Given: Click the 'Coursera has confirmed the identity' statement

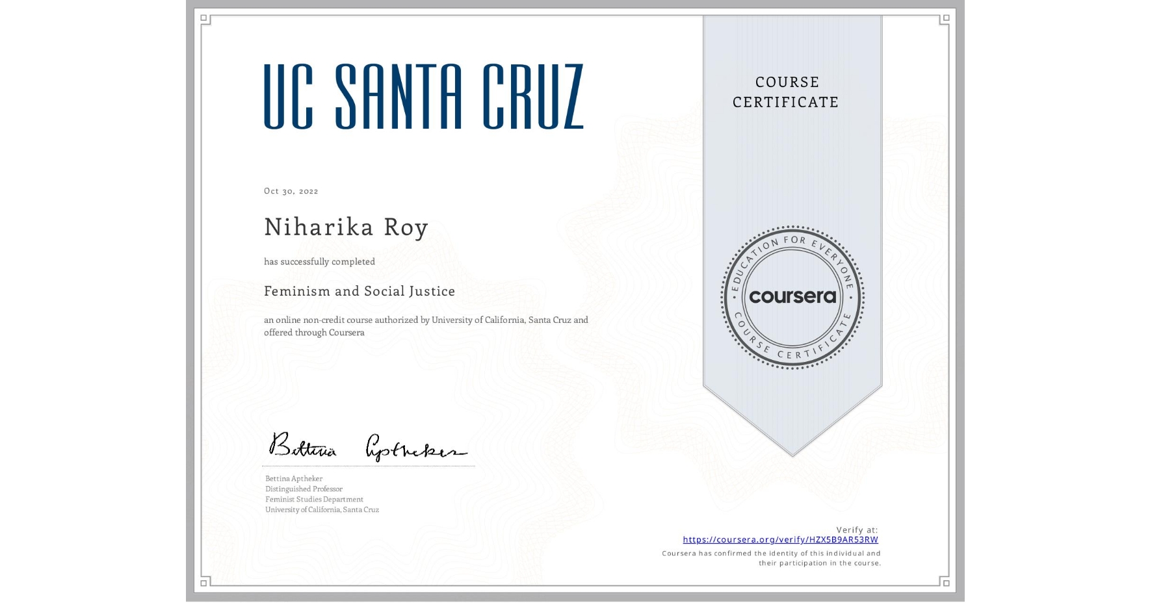Looking at the screenshot, I should [771, 558].
